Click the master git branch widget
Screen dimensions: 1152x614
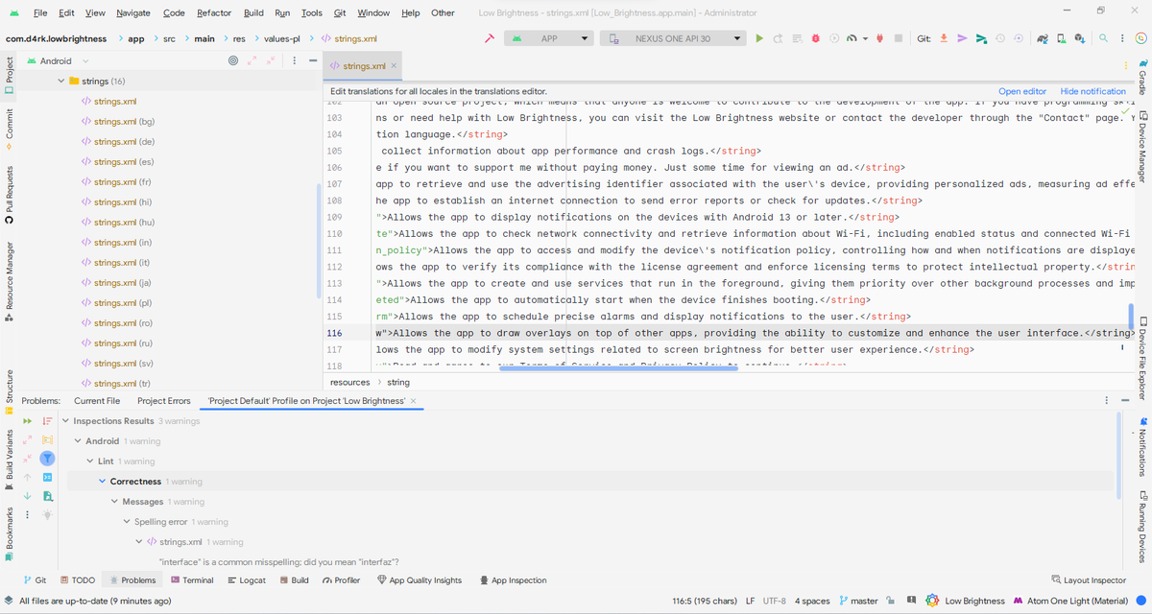click(858, 601)
